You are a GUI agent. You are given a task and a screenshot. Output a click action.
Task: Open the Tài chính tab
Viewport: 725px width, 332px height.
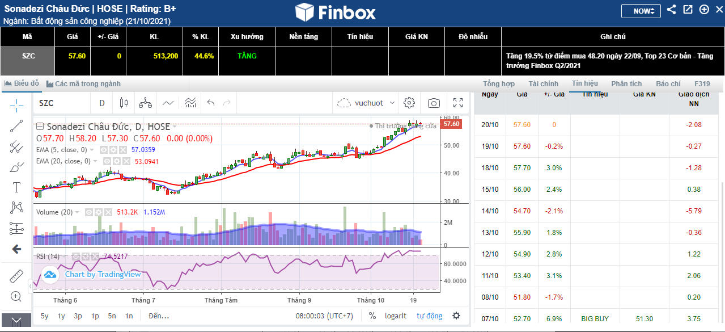click(544, 83)
